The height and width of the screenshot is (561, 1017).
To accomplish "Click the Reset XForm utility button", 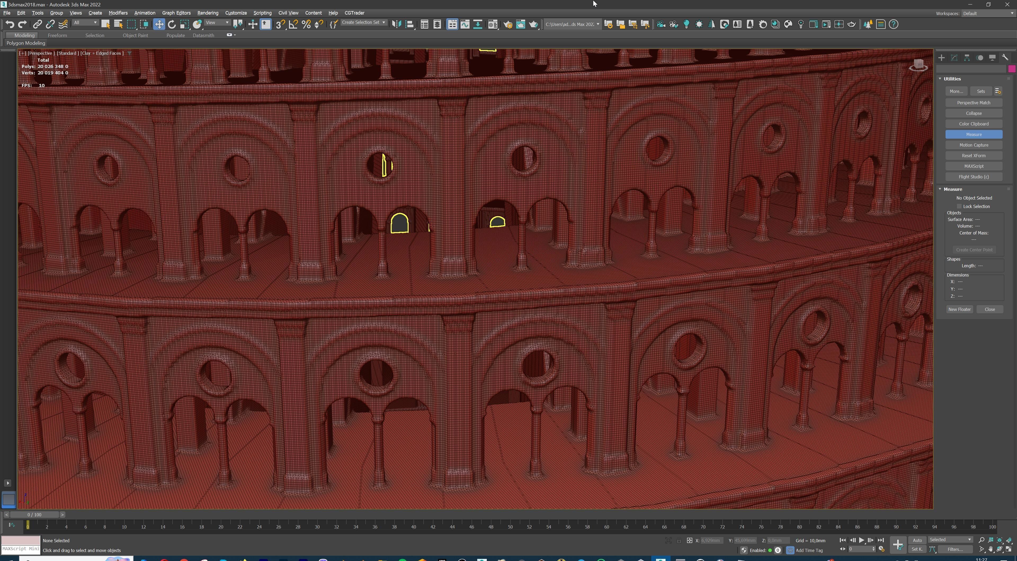I will tap(974, 155).
